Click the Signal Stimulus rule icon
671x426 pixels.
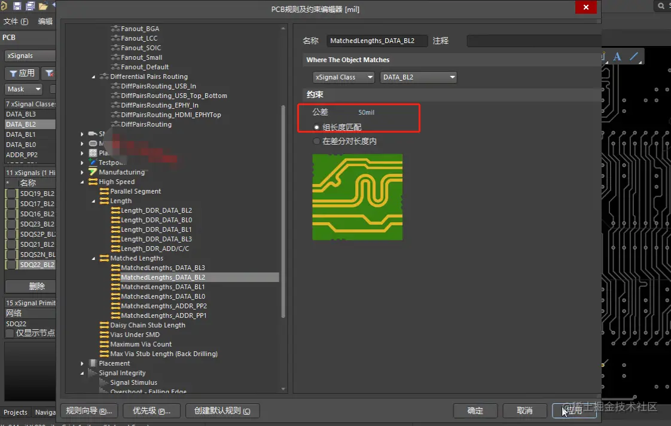pyautogui.click(x=104, y=382)
